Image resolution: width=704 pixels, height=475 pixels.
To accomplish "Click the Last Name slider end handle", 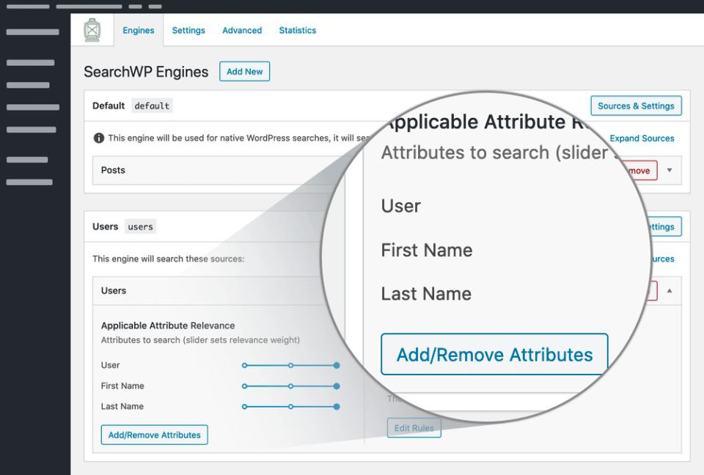I will (337, 406).
